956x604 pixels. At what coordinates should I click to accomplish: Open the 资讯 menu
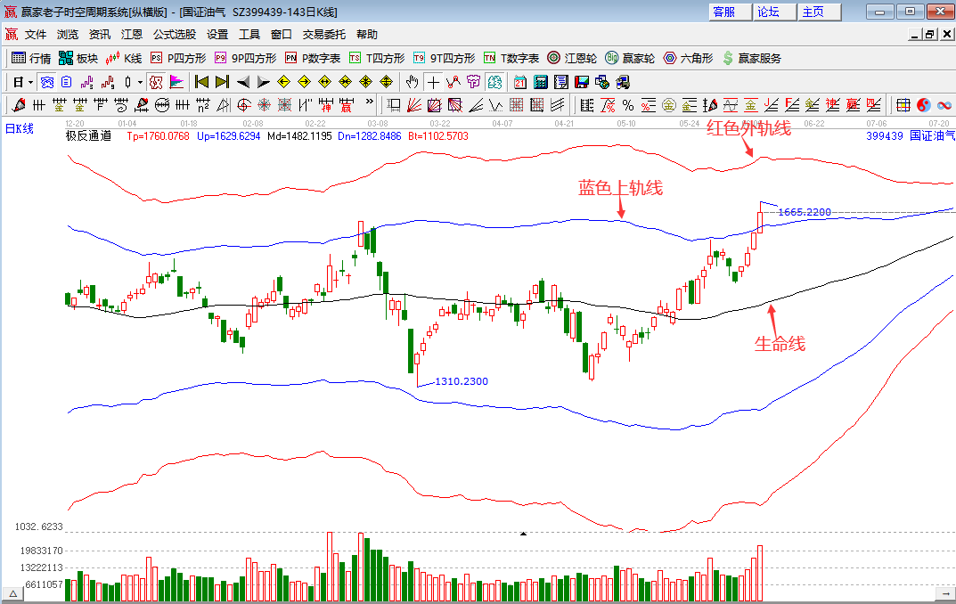pos(100,34)
